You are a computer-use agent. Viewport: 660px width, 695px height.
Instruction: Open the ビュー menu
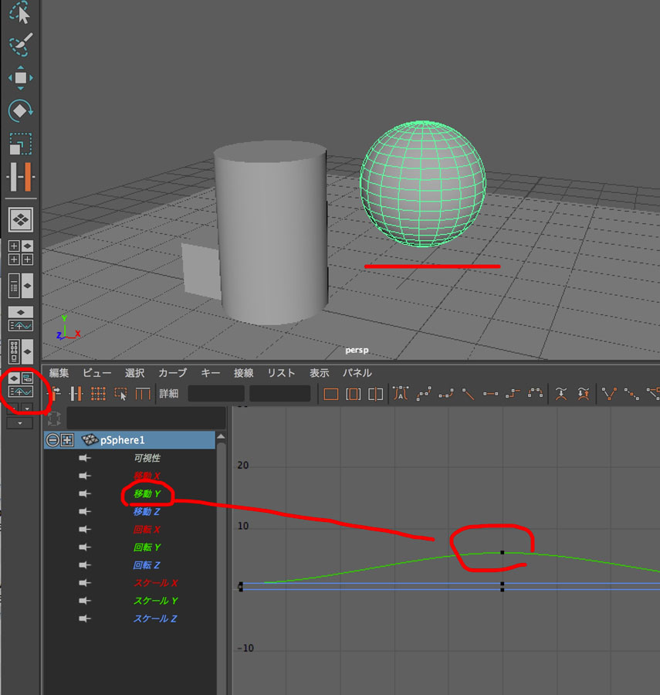click(x=97, y=373)
